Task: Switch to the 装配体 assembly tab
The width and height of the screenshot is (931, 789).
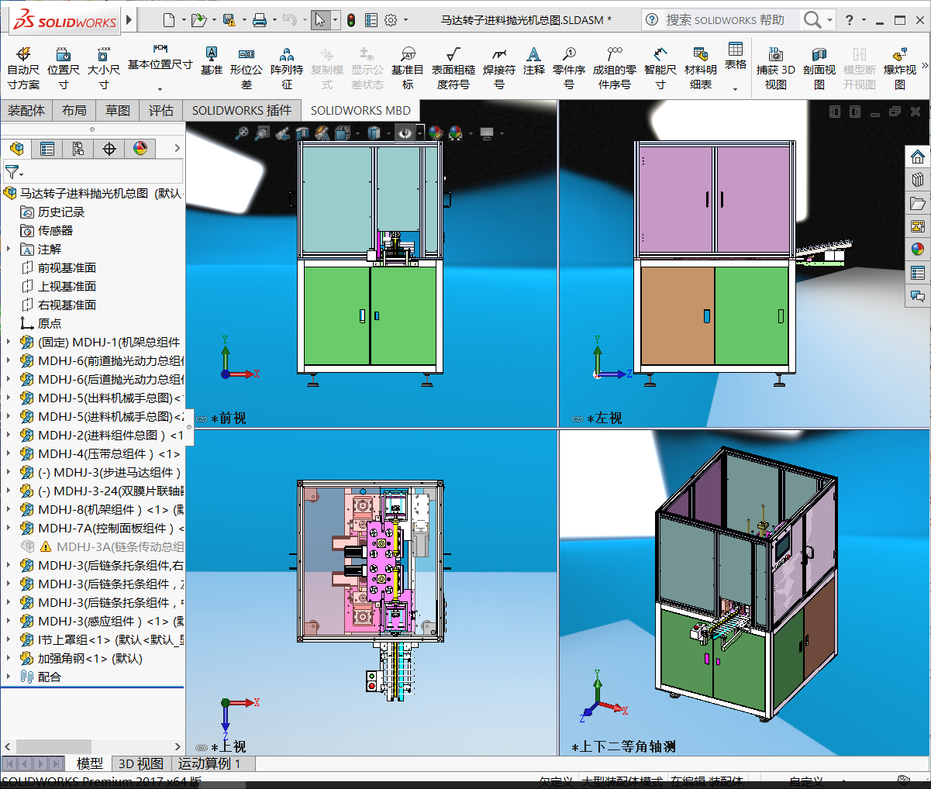Action: tap(26, 111)
